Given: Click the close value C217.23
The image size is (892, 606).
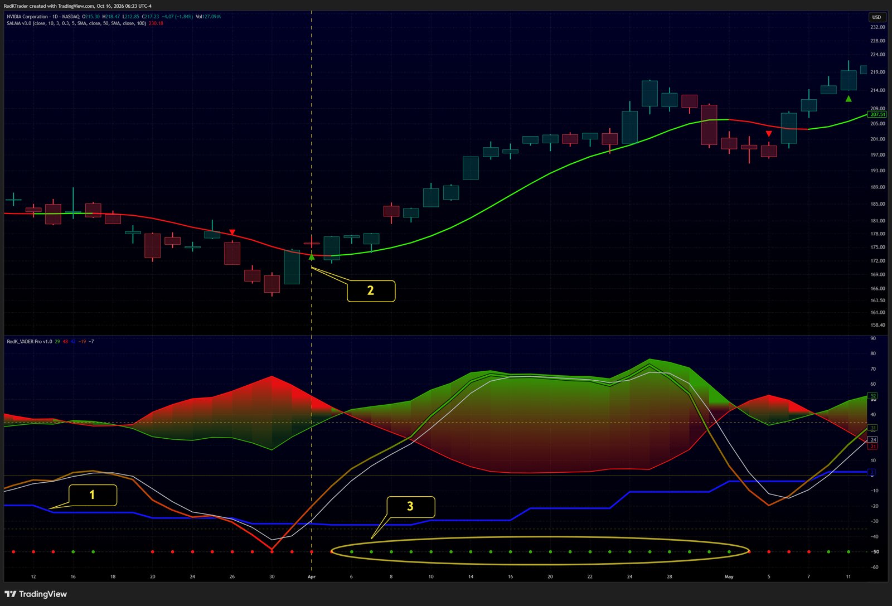Looking at the screenshot, I should click(150, 17).
